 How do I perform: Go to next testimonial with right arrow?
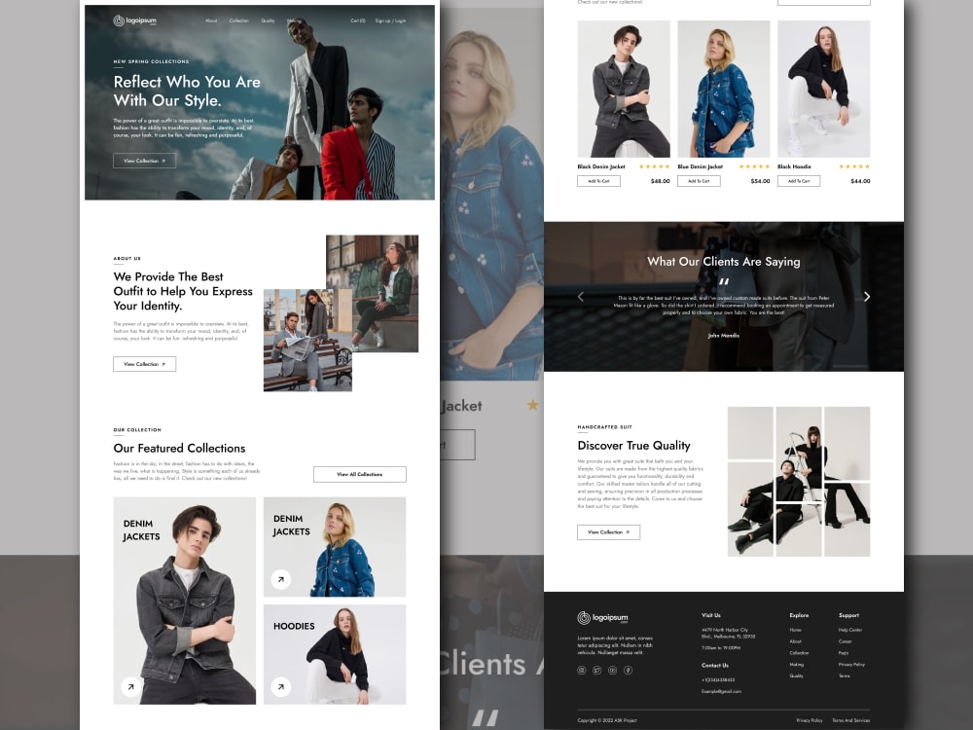click(x=867, y=297)
